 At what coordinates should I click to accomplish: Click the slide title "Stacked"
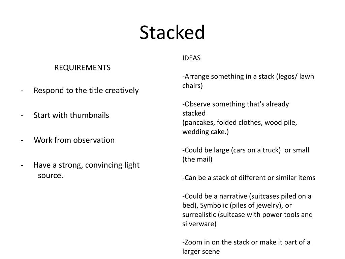click(172, 33)
